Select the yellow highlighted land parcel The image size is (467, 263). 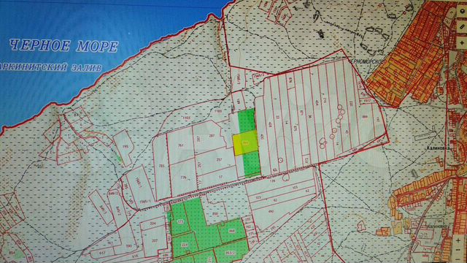pos(245,143)
